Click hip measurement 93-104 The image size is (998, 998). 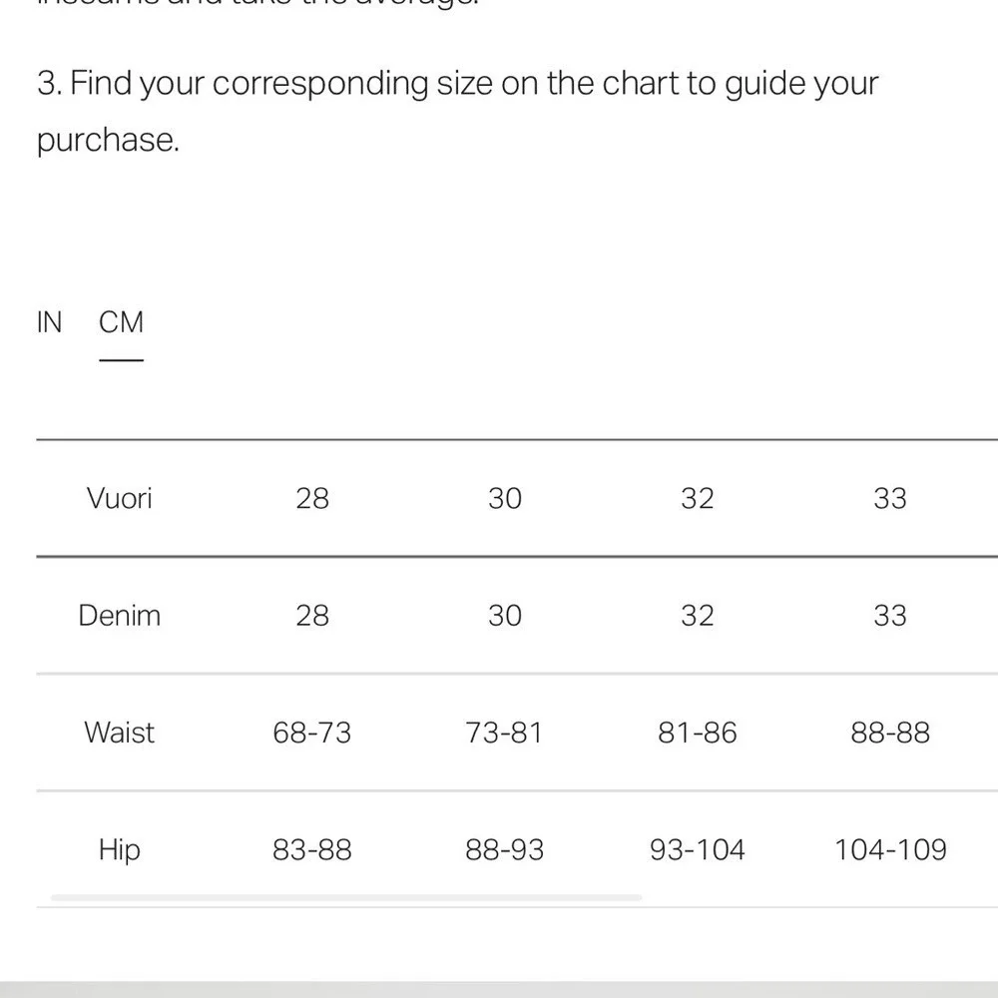point(698,849)
